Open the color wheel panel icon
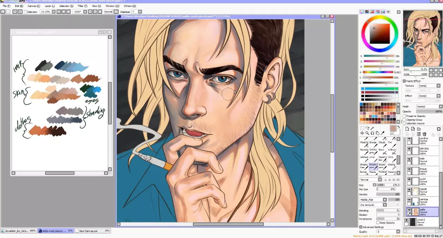443x238 pixels. 362,12
